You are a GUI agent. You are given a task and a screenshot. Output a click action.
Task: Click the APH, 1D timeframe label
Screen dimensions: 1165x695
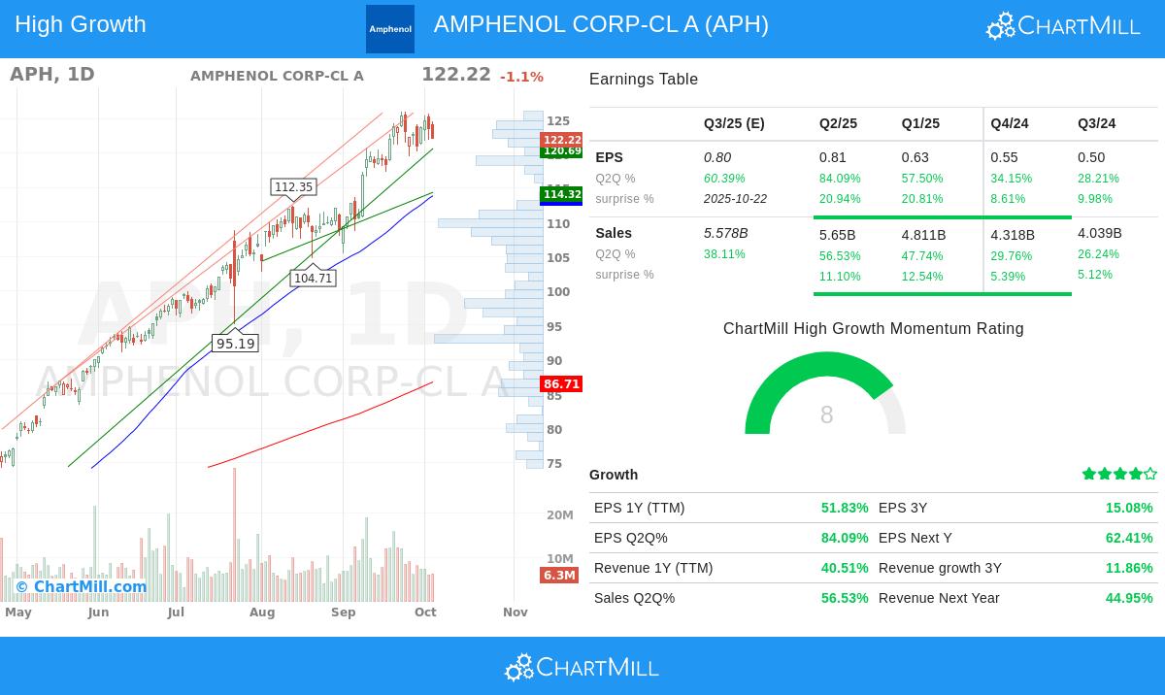[x=52, y=75]
